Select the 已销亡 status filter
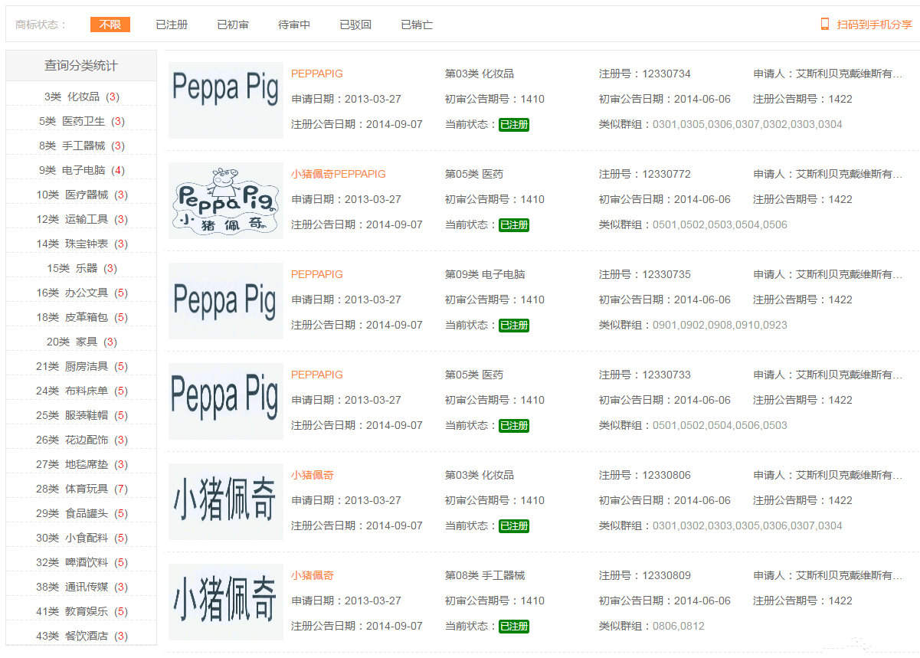This screenshot has width=920, height=658. pyautogui.click(x=417, y=25)
